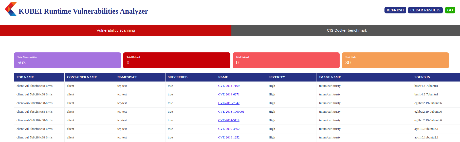Select High severity in CVE-2014-6271 row
Image resolution: width=460 pixels, height=142 pixels.
pos(272,94)
